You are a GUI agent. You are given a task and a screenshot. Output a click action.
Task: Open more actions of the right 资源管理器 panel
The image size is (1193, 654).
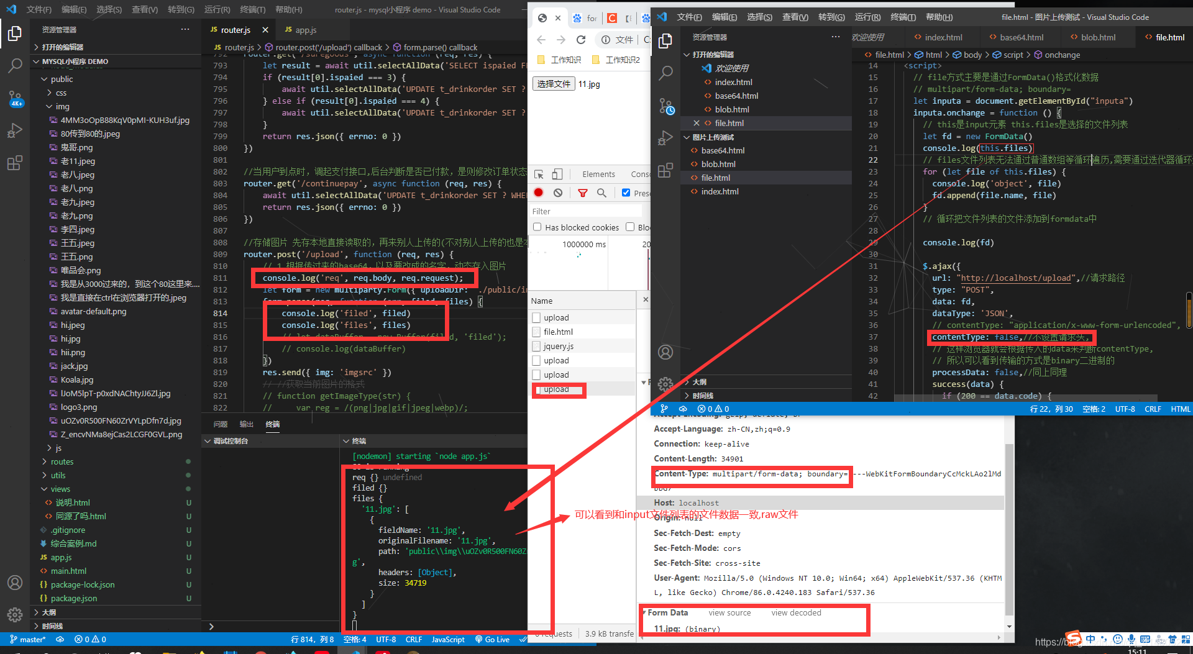836,37
